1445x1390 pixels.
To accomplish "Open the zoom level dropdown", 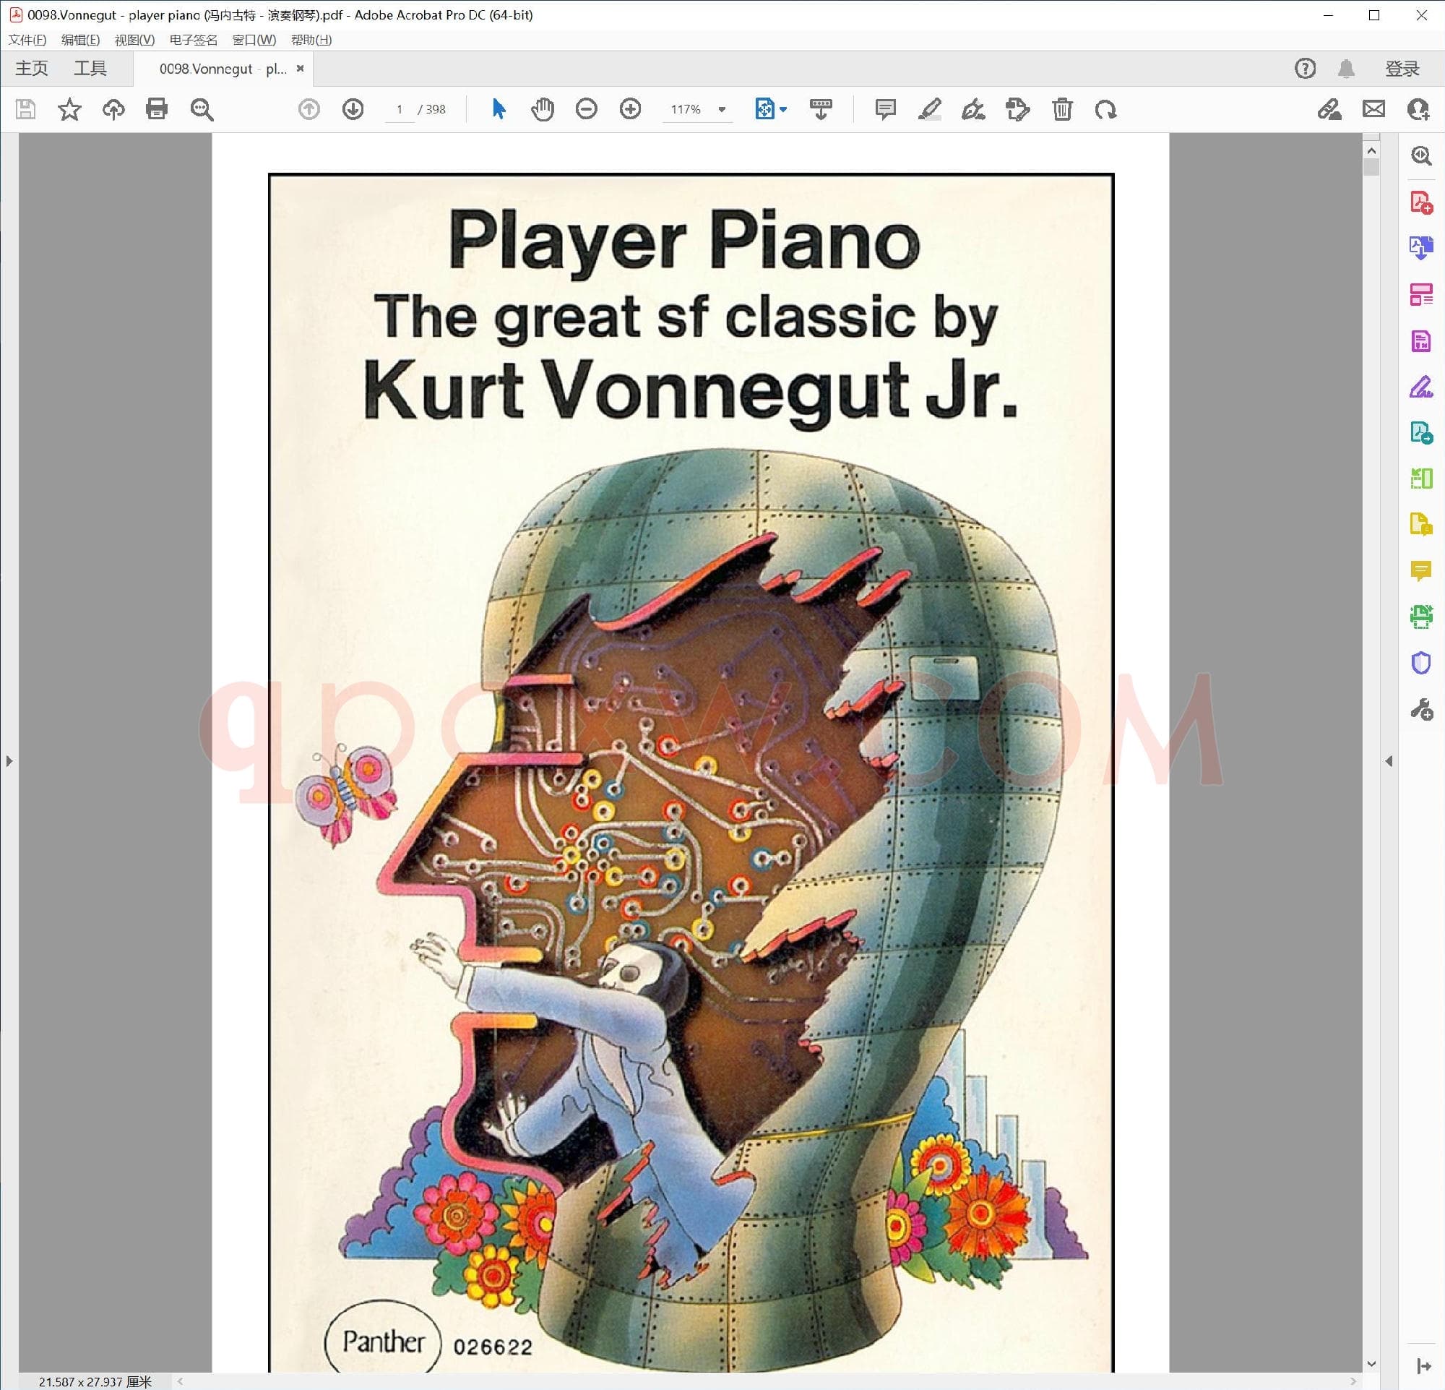I will pos(722,109).
